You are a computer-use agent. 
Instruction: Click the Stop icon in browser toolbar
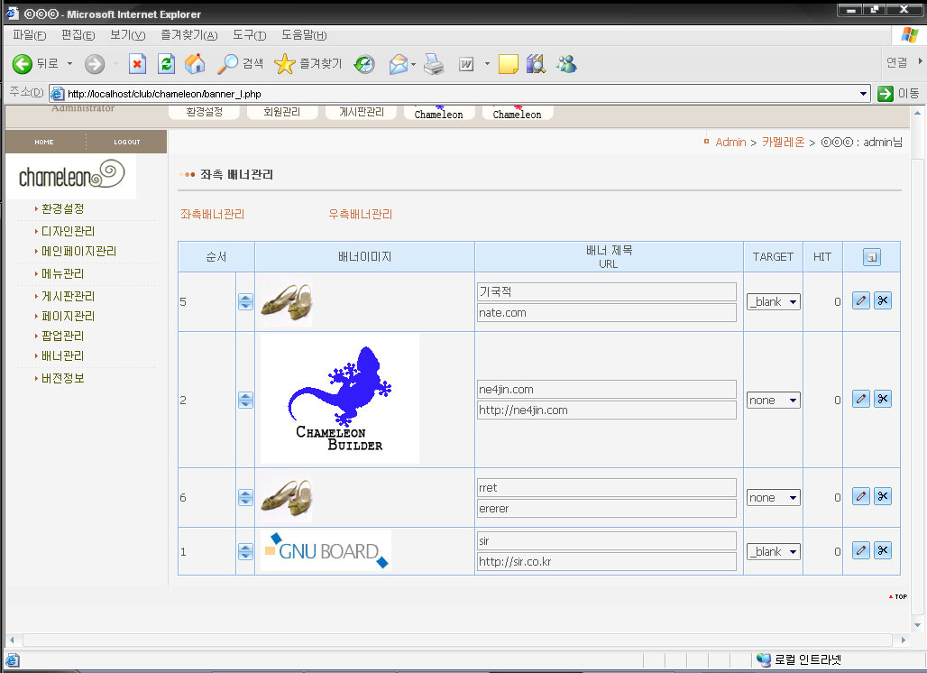tap(137, 64)
